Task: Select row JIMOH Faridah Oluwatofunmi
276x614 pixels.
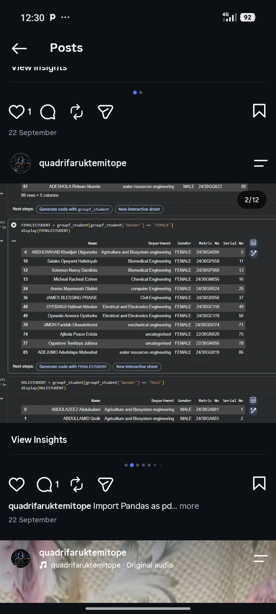Action: [x=133, y=325]
